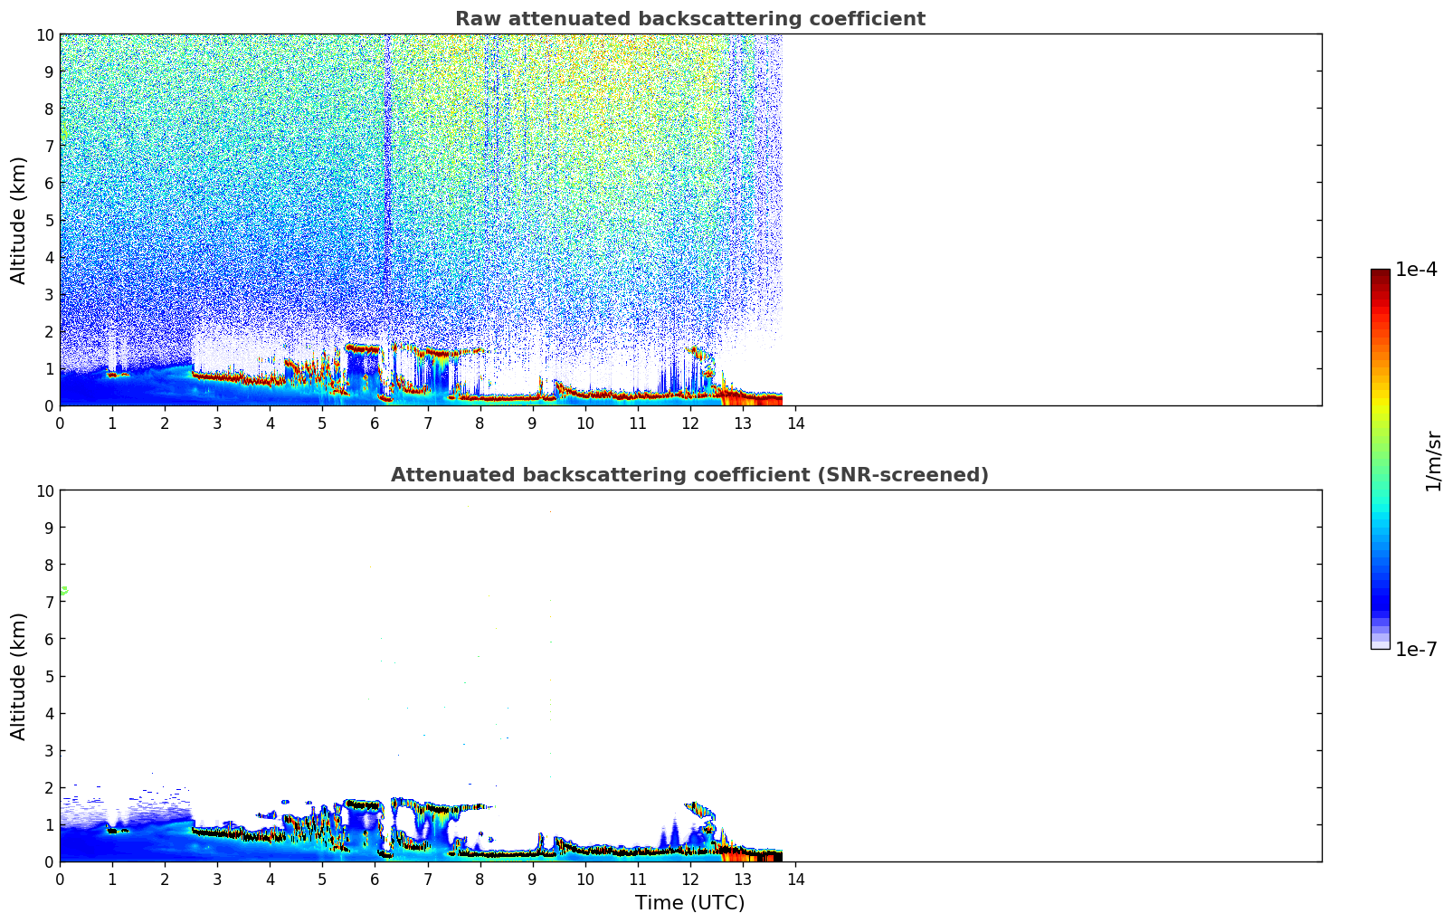Viewport: 1453px width, 923px height.
Task: Click the bottom plot's 'Altitude (km)' label
Action: [19, 676]
